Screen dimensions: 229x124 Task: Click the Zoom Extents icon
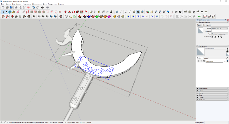tap(164, 12)
